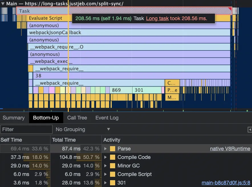Screen dimensions: 252x187
Task: Select the long Task bar in flame chart
Action: pyautogui.click(x=124, y=11)
